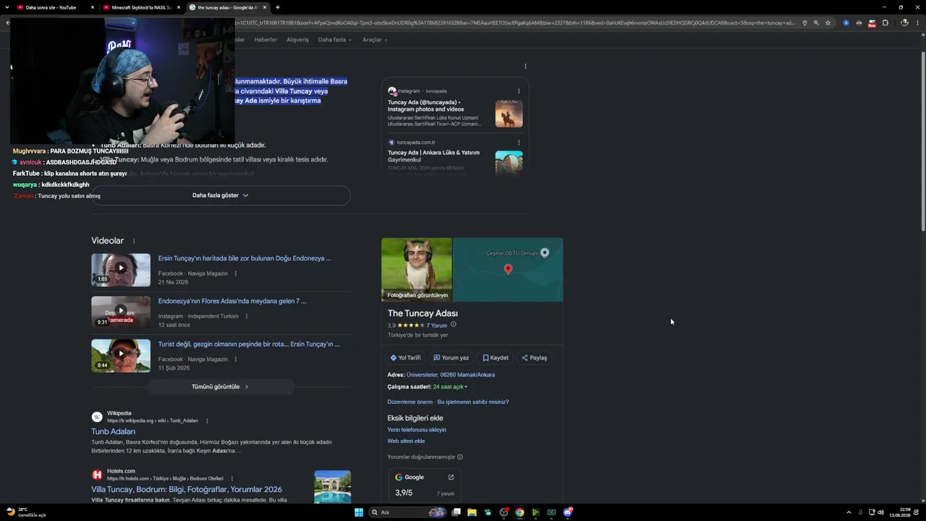Get directions with 'Yol Tarifi'

tap(405, 357)
